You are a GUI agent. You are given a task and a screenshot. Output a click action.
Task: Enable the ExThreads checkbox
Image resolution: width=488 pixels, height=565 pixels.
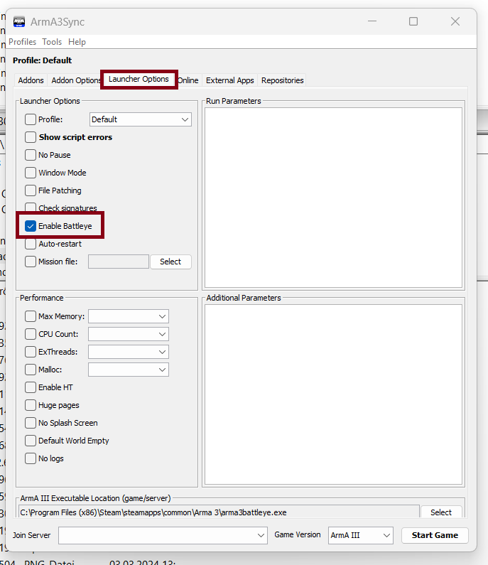(x=31, y=352)
